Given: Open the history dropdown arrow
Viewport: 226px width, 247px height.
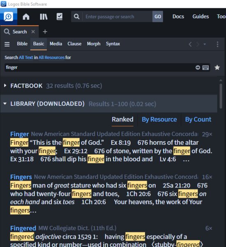Looking at the screenshot, I should tap(205, 44).
